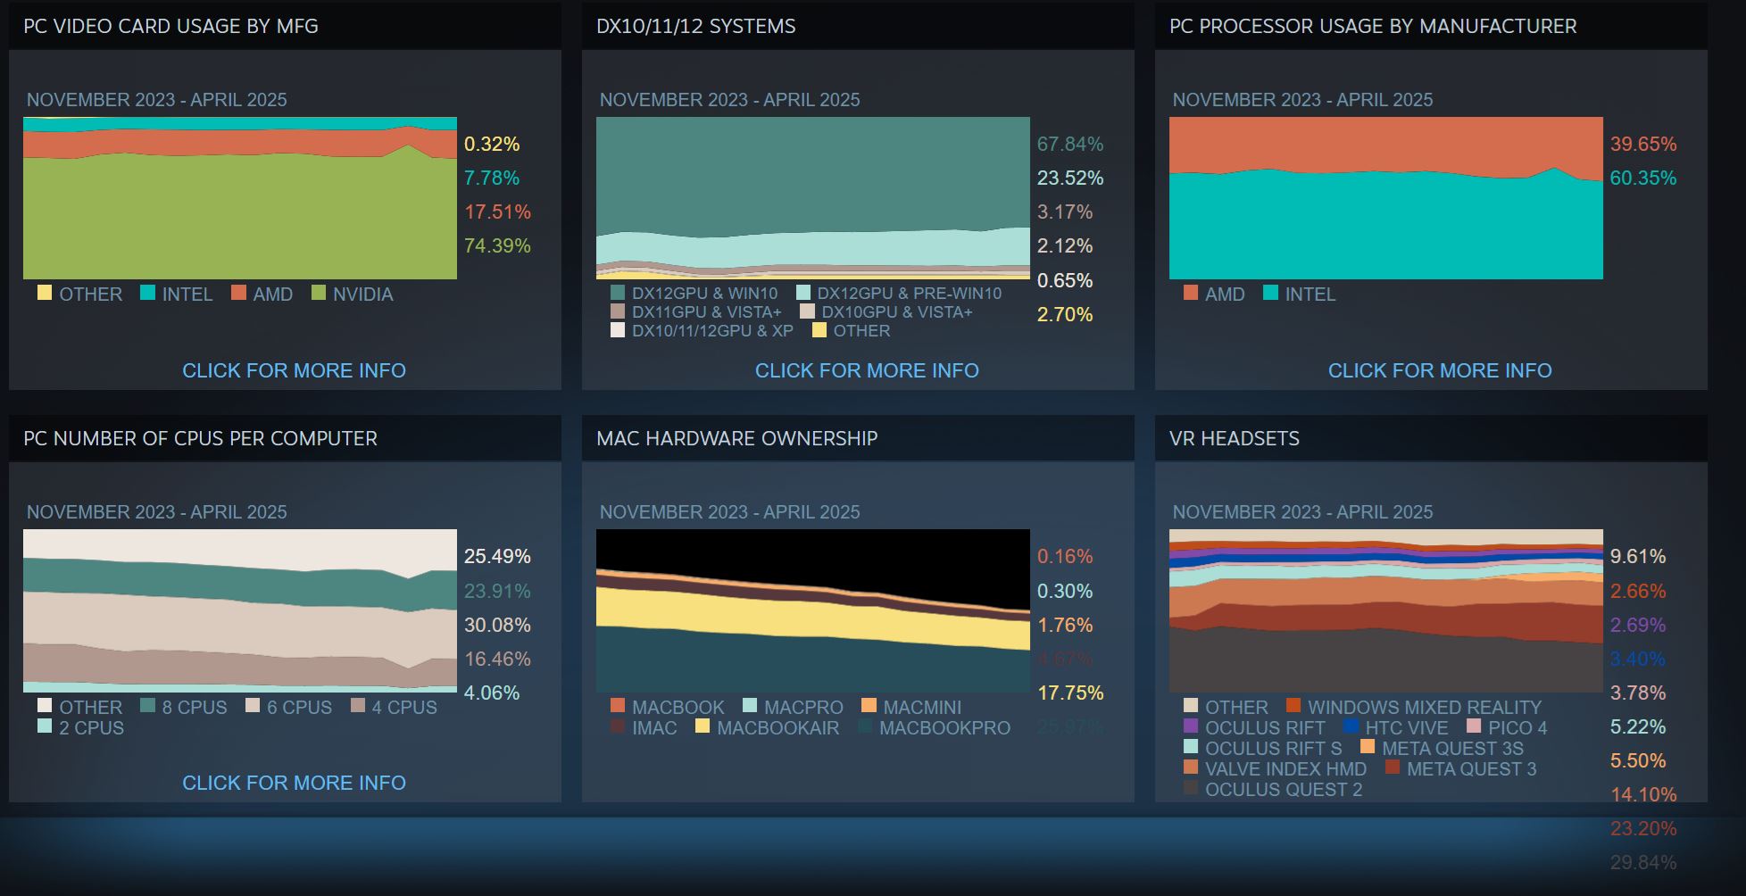
Task: Click the PICO 4 legend label
Action: (1517, 728)
